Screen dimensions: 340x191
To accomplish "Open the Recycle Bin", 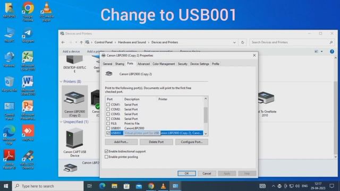I will (9, 84).
